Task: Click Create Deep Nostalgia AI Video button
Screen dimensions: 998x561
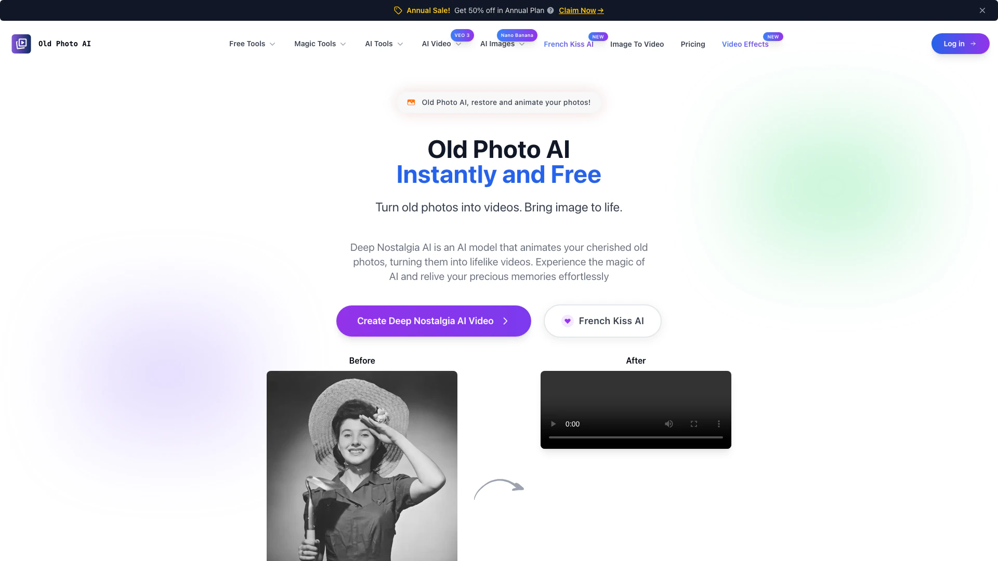Action: pyautogui.click(x=434, y=321)
